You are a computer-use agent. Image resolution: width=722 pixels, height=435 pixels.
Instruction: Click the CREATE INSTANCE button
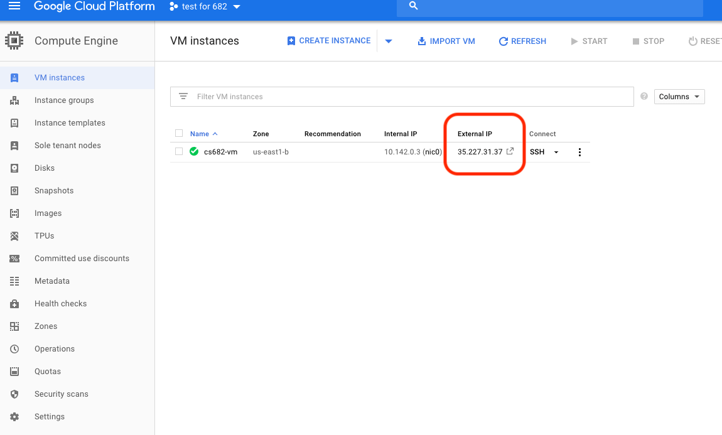coord(328,40)
